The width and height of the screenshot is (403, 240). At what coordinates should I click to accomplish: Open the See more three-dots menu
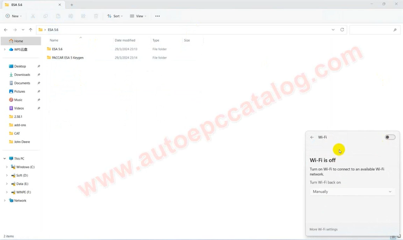(x=158, y=16)
